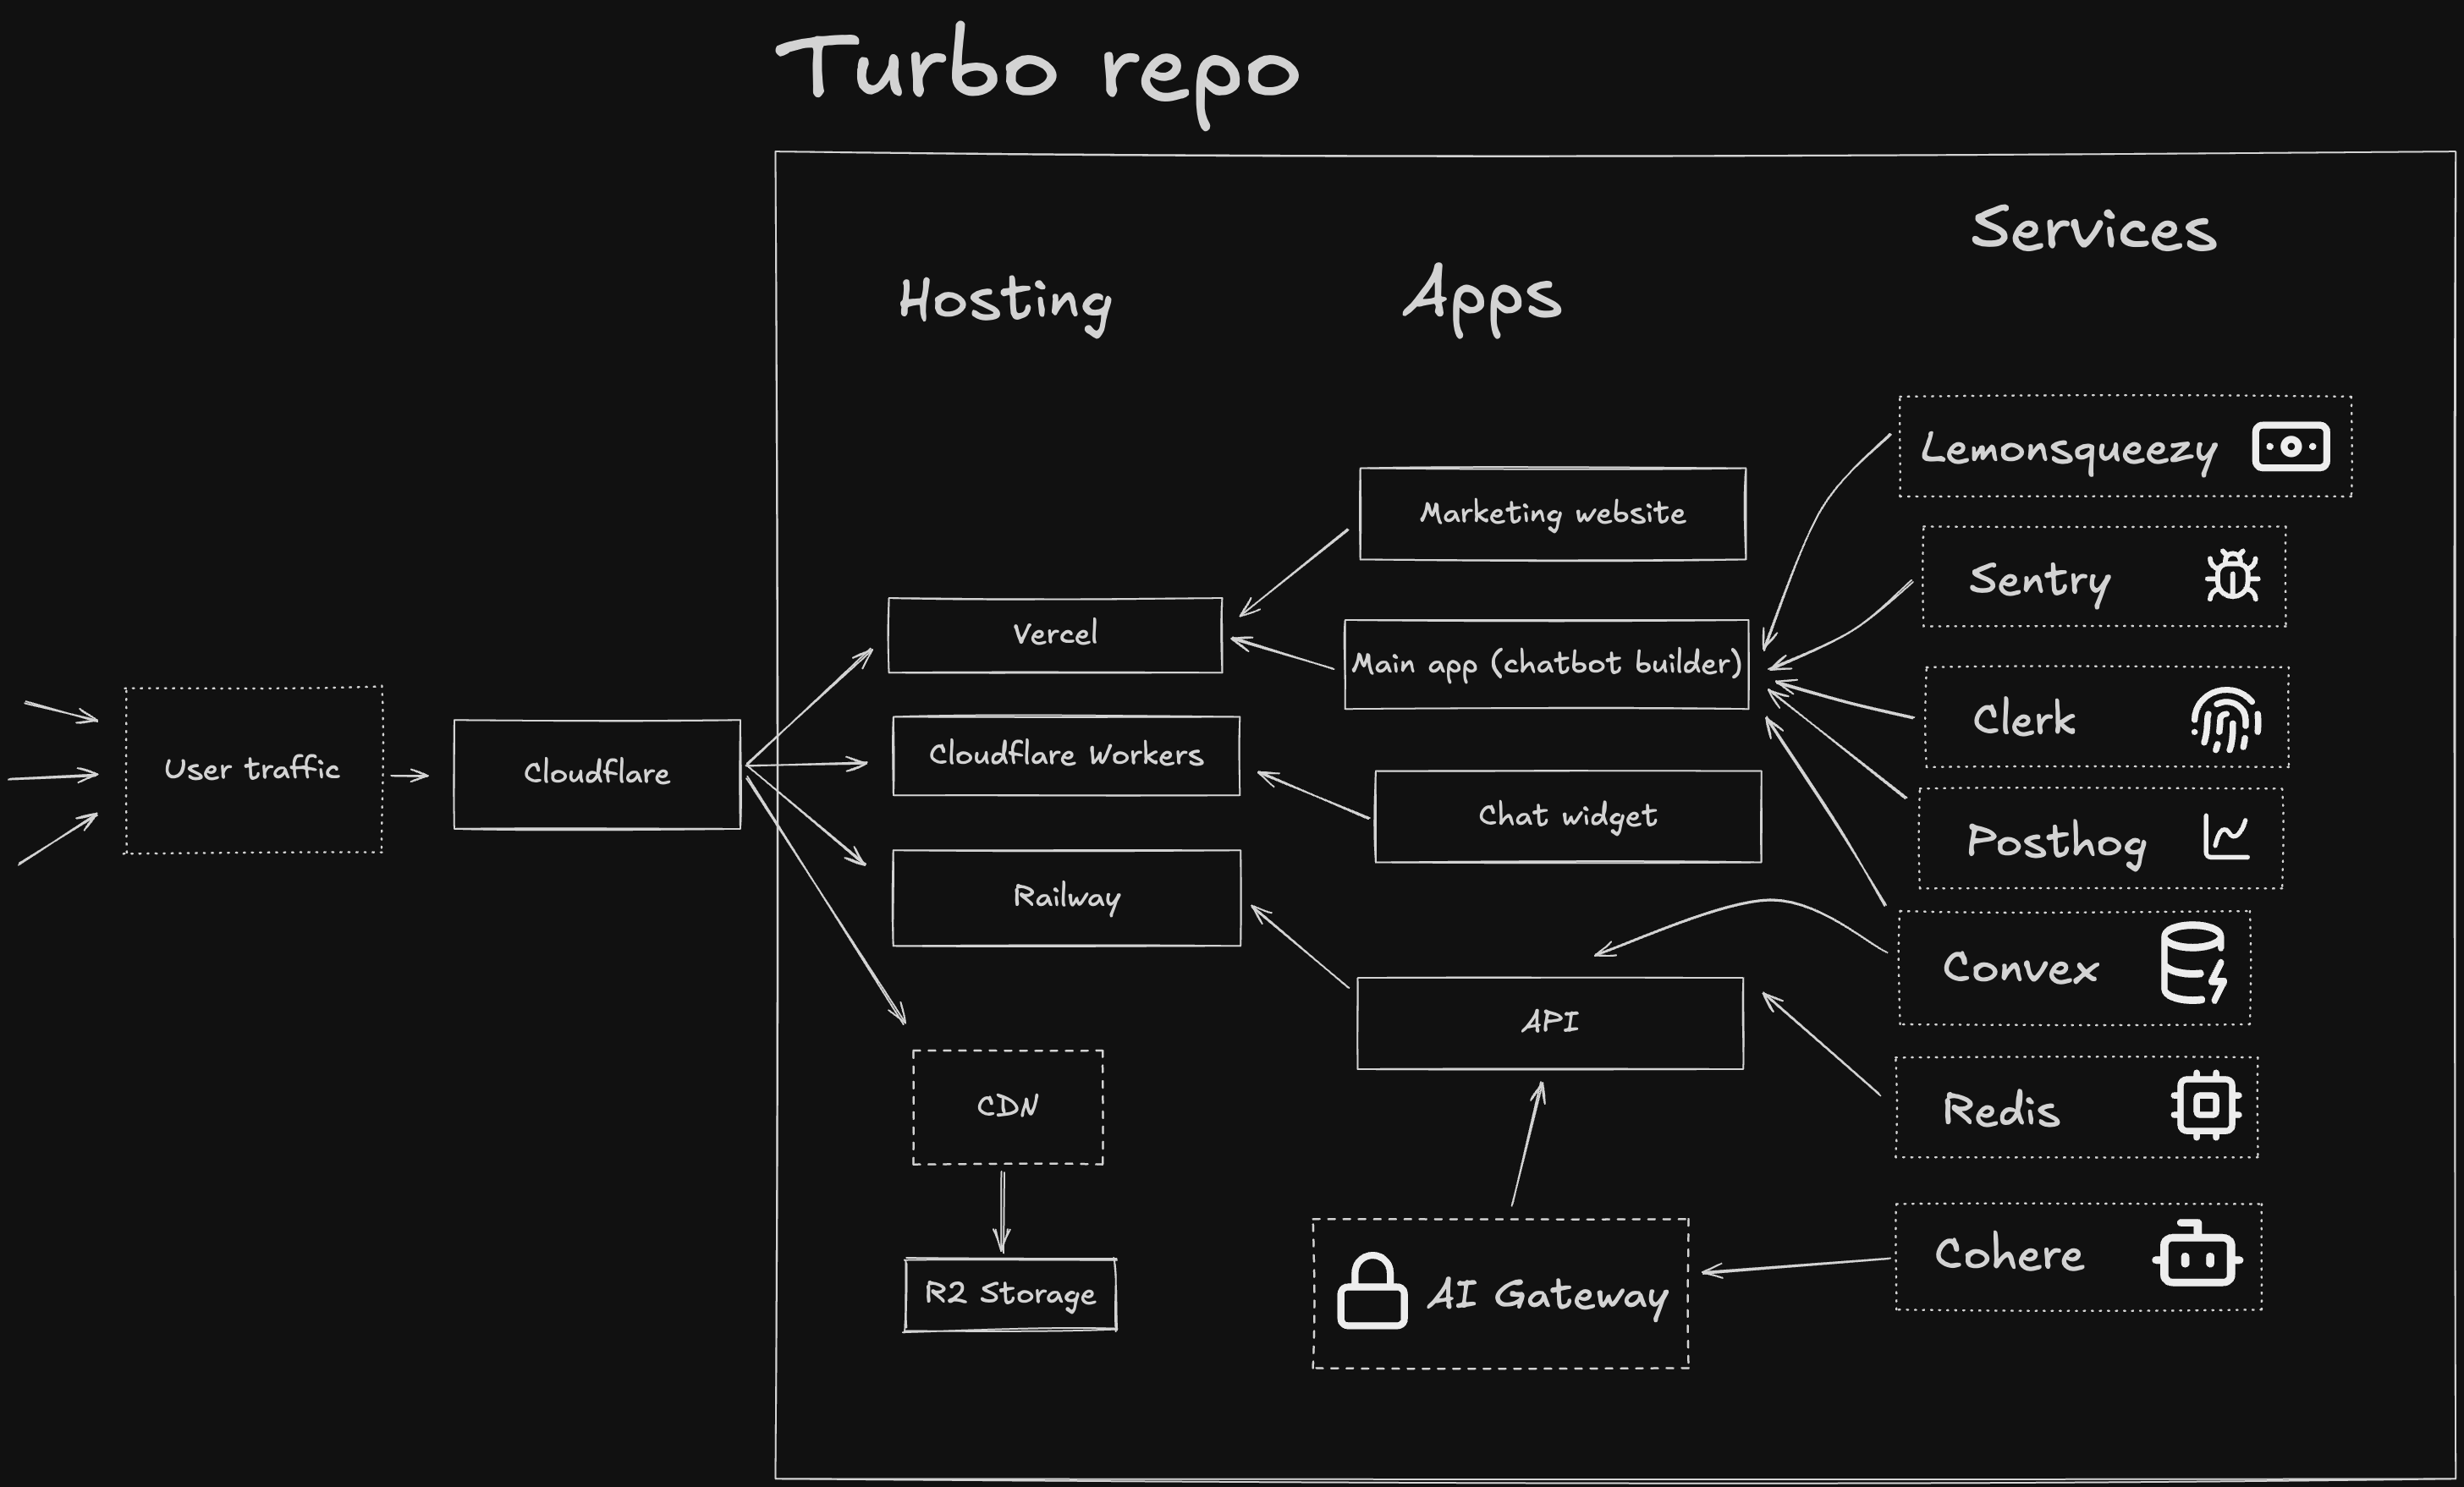Select the Railway hosting box
Viewport: 2464px width, 1487px height.
pos(1066,897)
